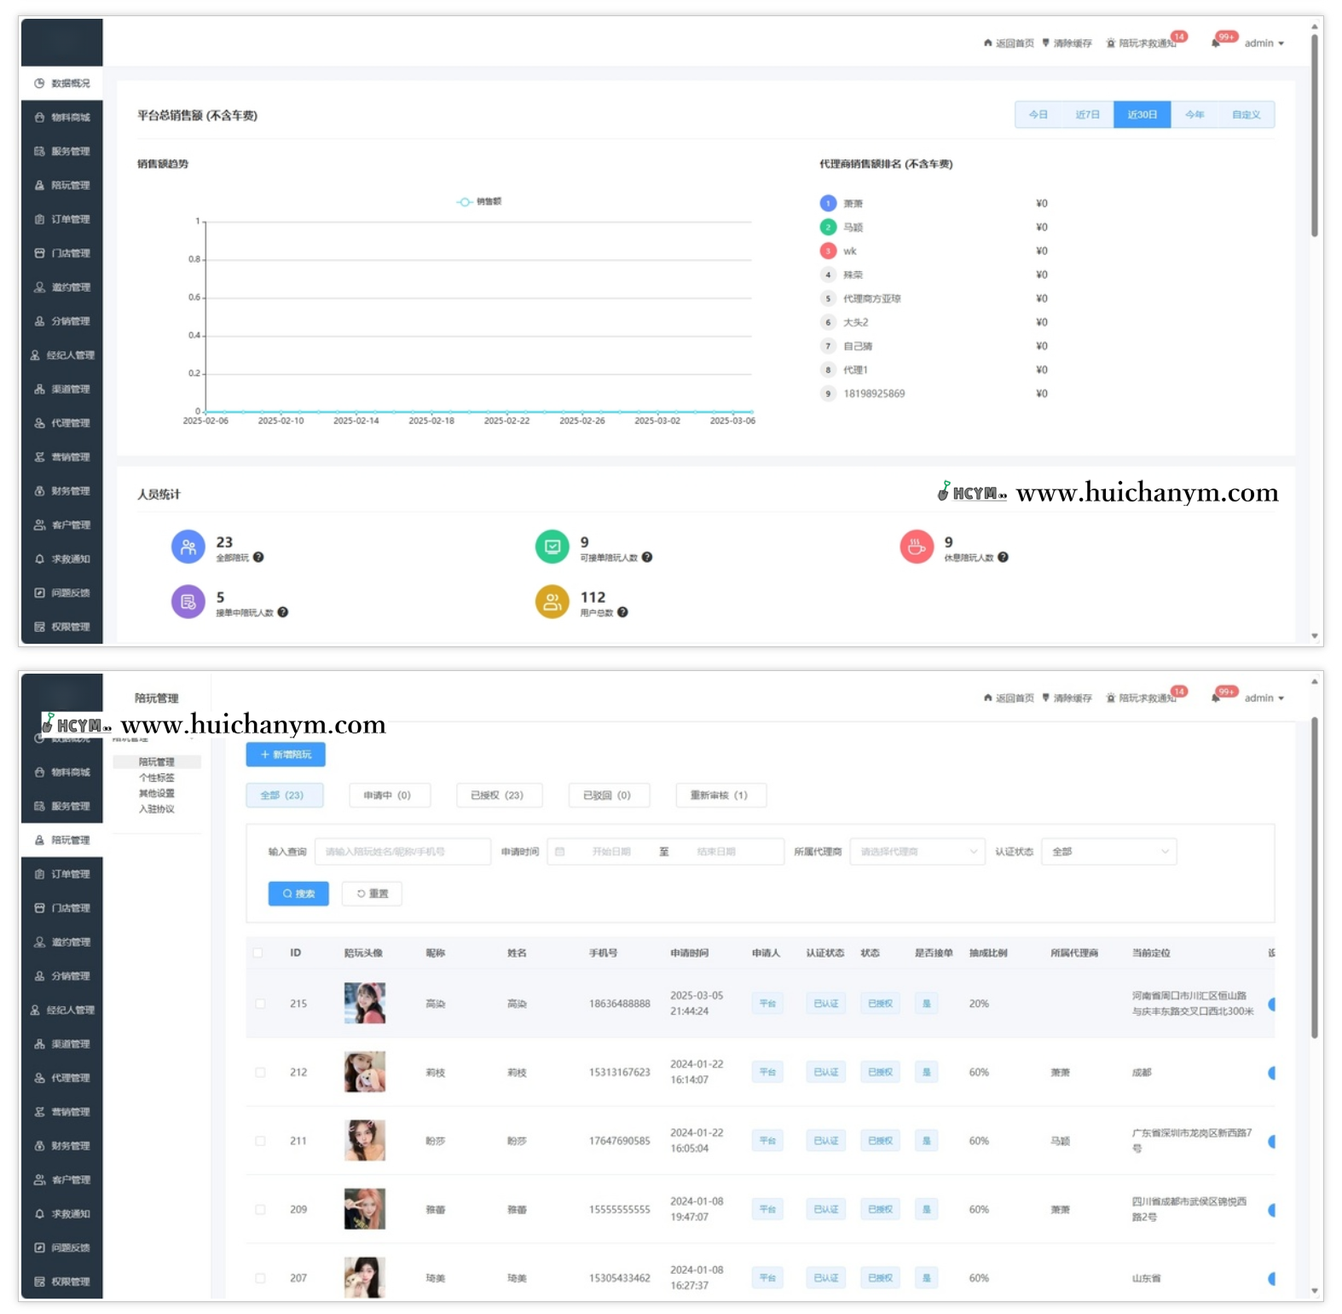The width and height of the screenshot is (1342, 1314).
Task: Check the checkbox for row ID 215
Action: [x=260, y=1004]
